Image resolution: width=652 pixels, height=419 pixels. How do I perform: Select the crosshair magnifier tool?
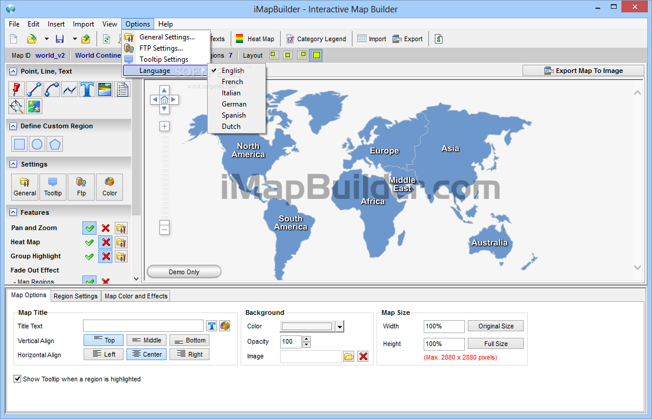(x=16, y=107)
